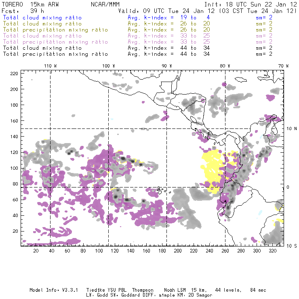This screenshot has width=299, height=299.
Task: Click the '200' tick on the vertical axis
Action: [x=14, y=89]
